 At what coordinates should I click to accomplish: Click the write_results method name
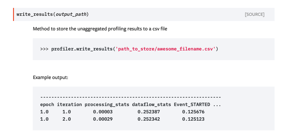35,14
